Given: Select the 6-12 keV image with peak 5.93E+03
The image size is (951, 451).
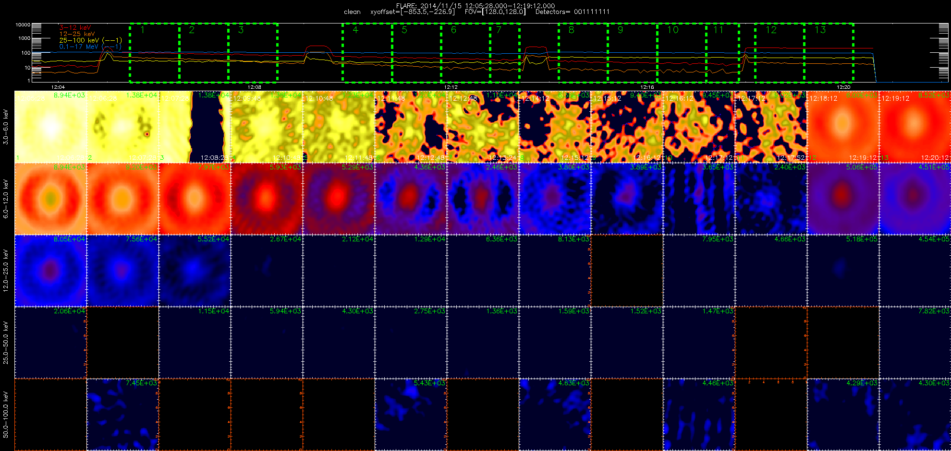Looking at the screenshot, I should point(267,199).
